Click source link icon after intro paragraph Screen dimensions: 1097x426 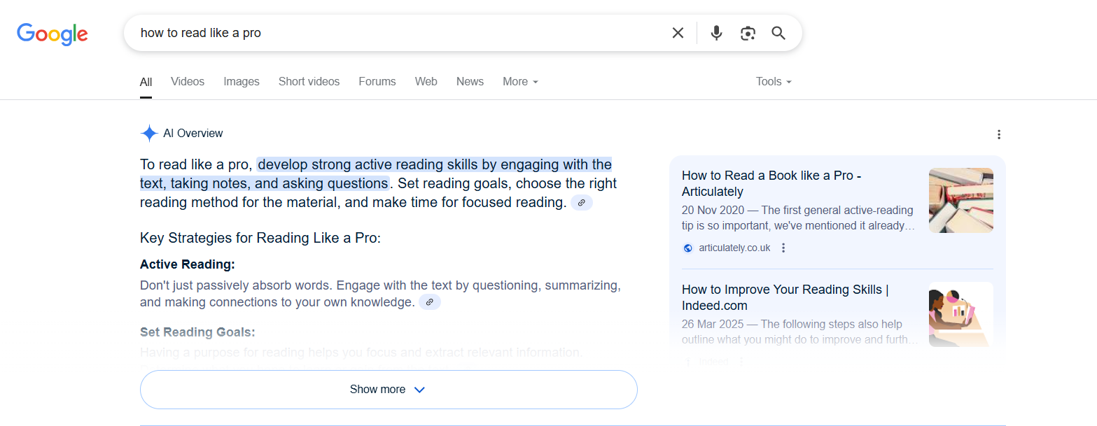coord(582,203)
